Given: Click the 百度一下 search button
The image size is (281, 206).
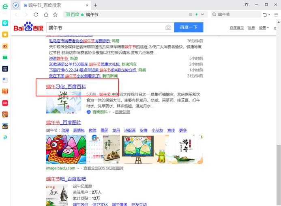Looking at the screenshot, I should pyautogui.click(x=189, y=28).
